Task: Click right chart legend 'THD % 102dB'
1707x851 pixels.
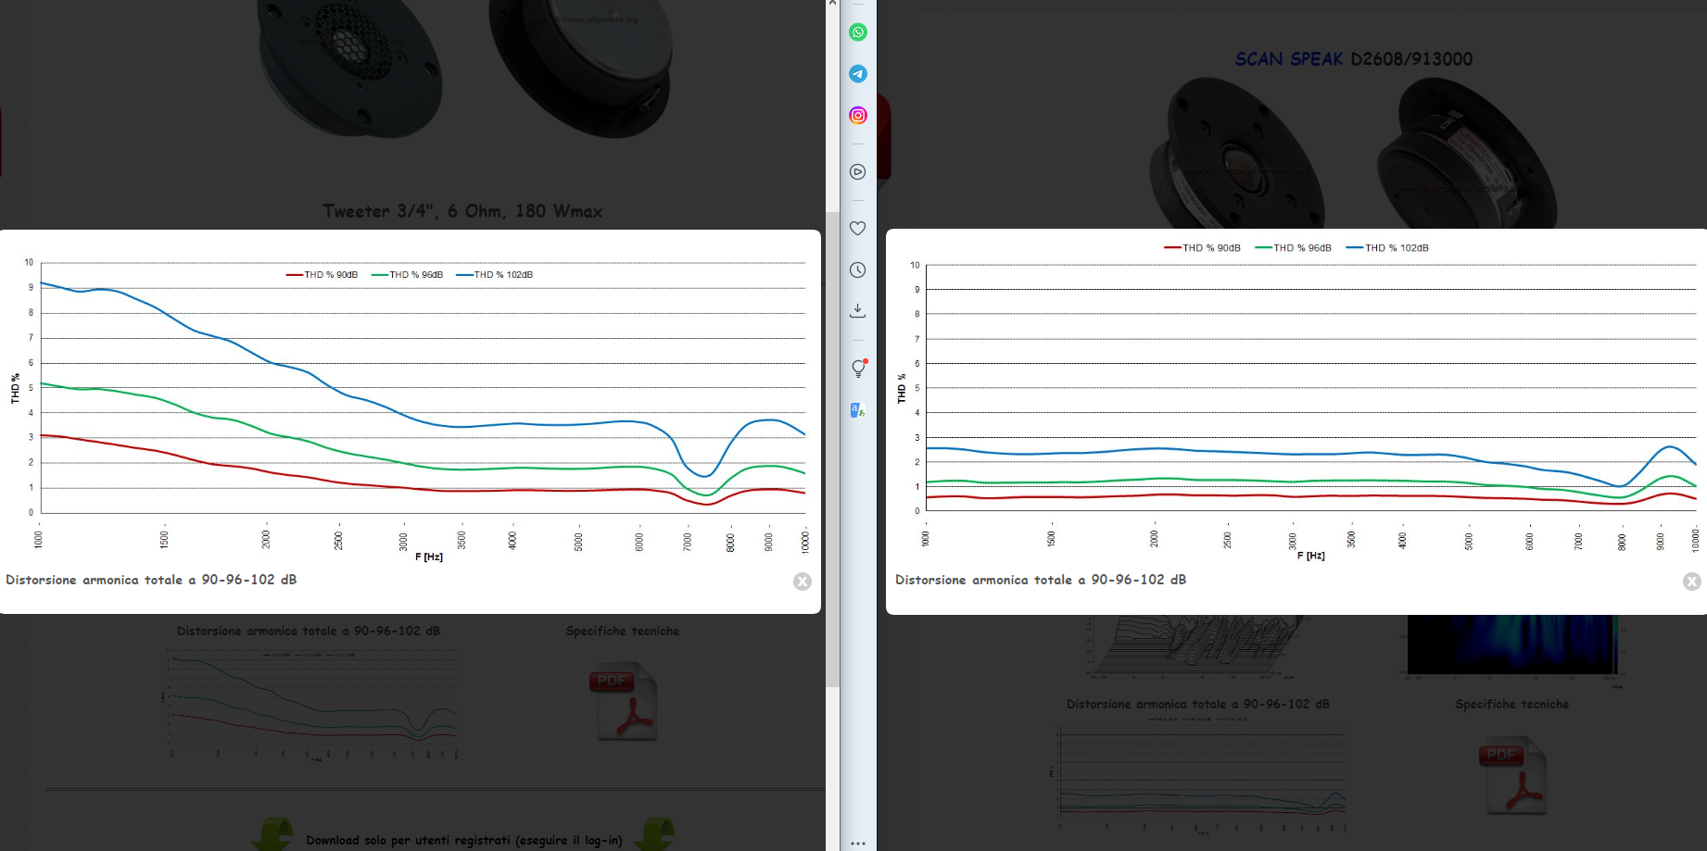Action: click(x=1387, y=248)
